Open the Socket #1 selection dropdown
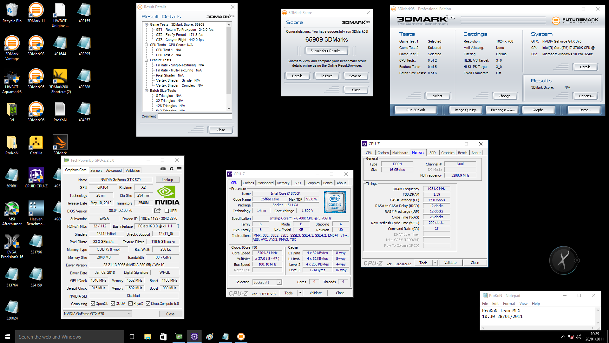The width and height of the screenshot is (609, 343). coord(267,282)
